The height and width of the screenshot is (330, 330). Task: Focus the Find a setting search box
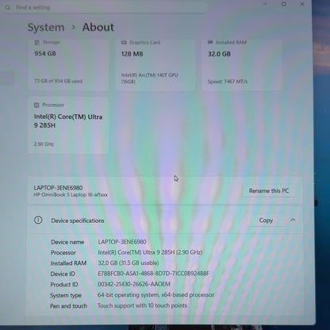click(105, 8)
